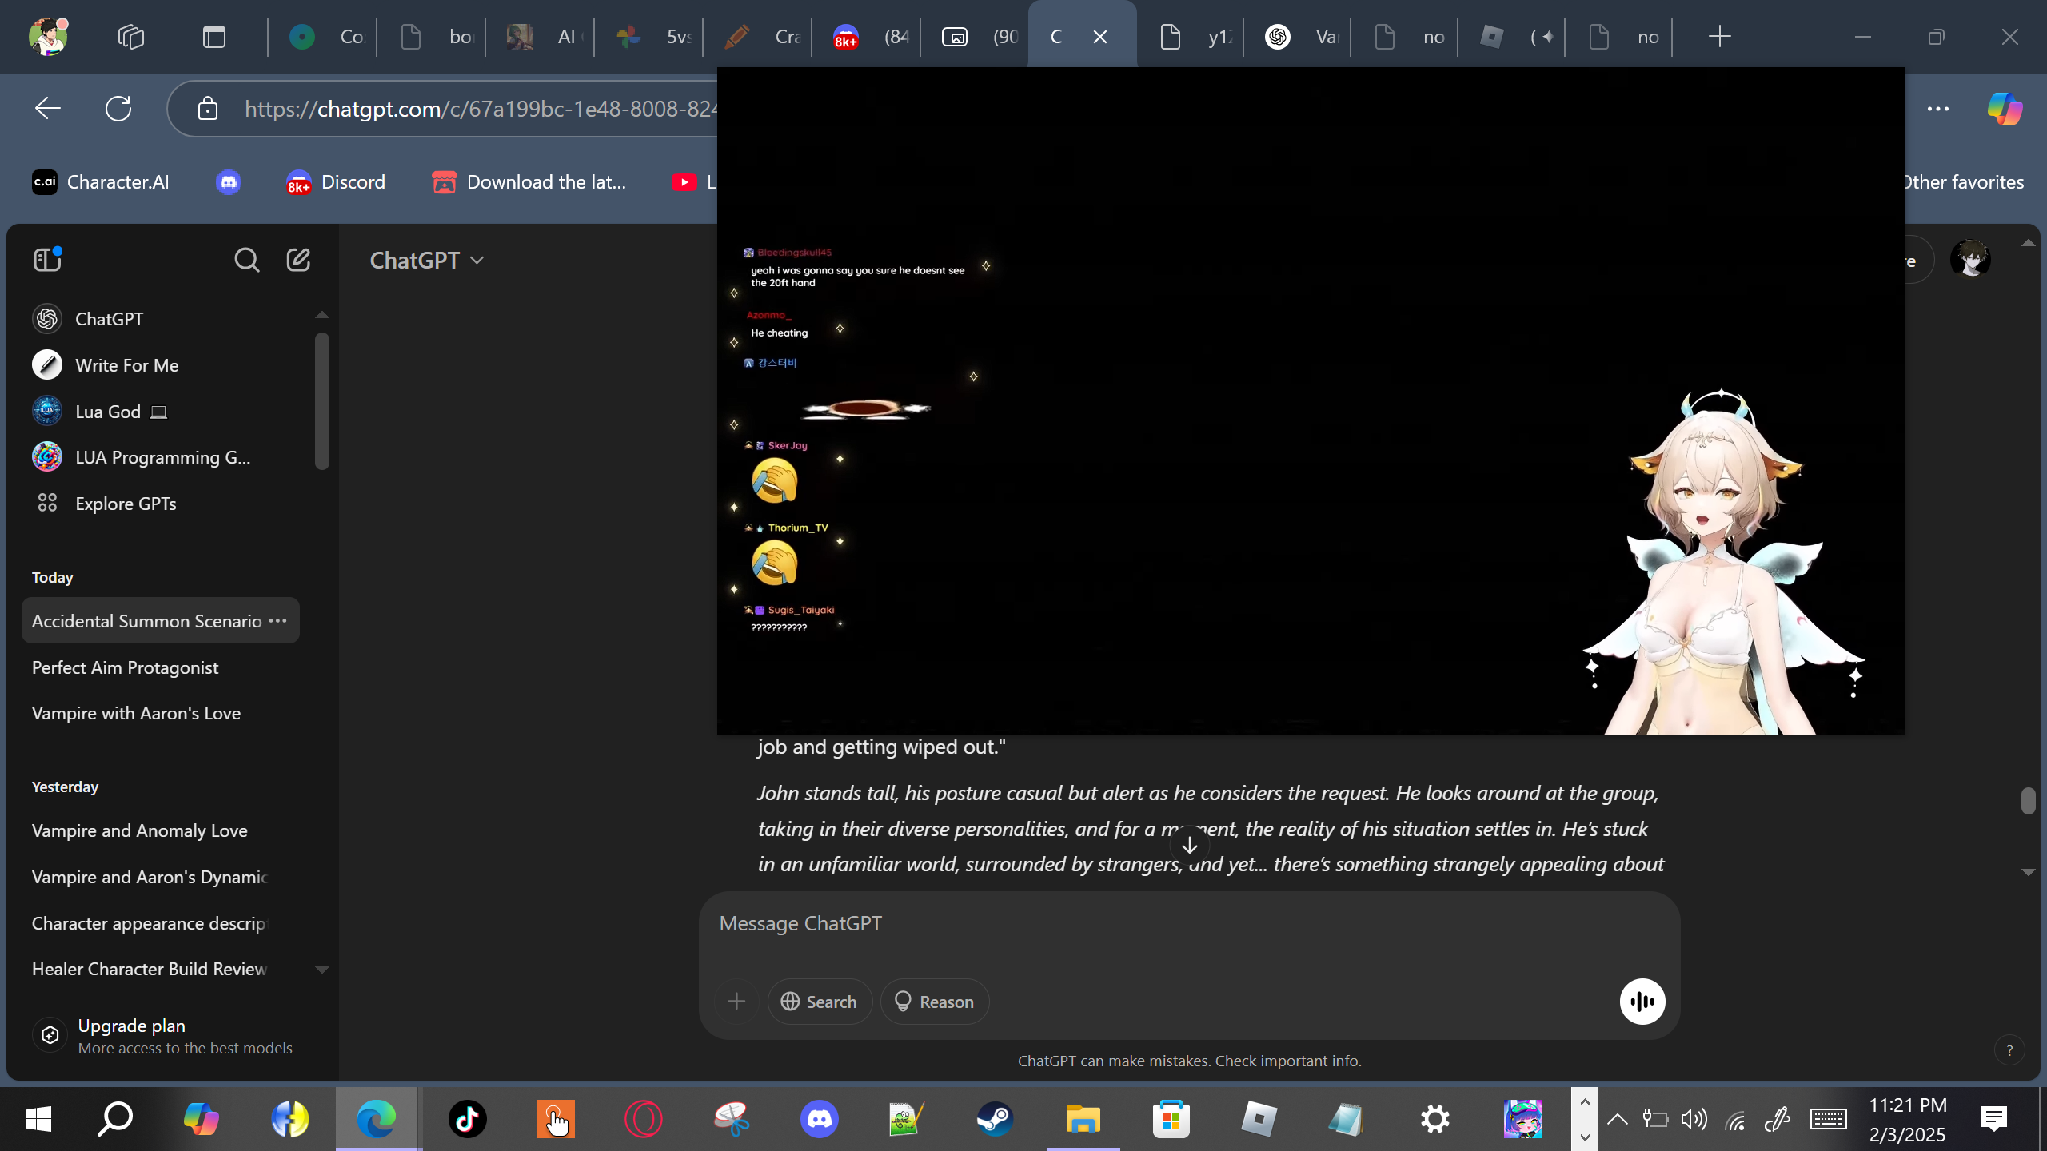
Task: Open the Healer Character Build Review chat
Action: [x=160, y=969]
